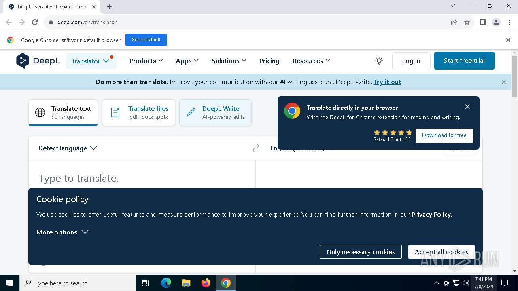Close the Translate in your browser popup
This screenshot has height=291, width=518.
pos(467,107)
